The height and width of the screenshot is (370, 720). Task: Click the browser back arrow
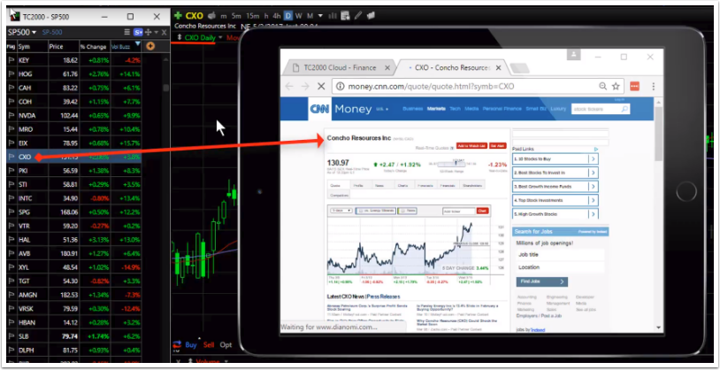pos(289,86)
